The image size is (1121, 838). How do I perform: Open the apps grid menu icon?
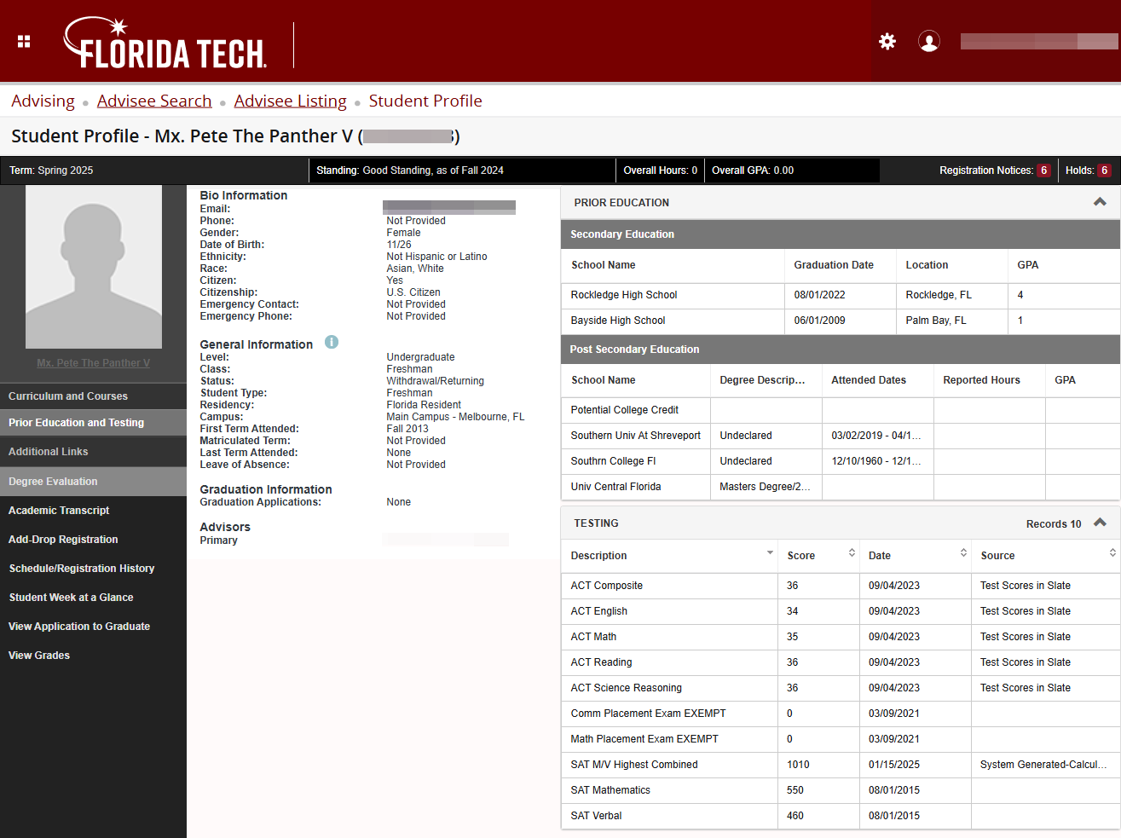[24, 41]
